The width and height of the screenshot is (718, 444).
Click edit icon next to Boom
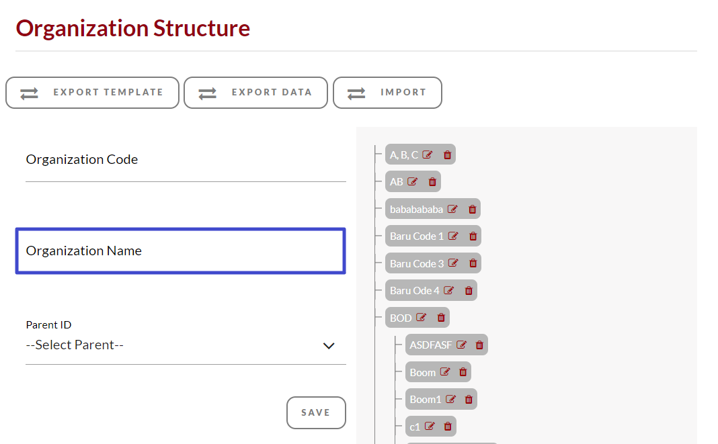pos(445,372)
